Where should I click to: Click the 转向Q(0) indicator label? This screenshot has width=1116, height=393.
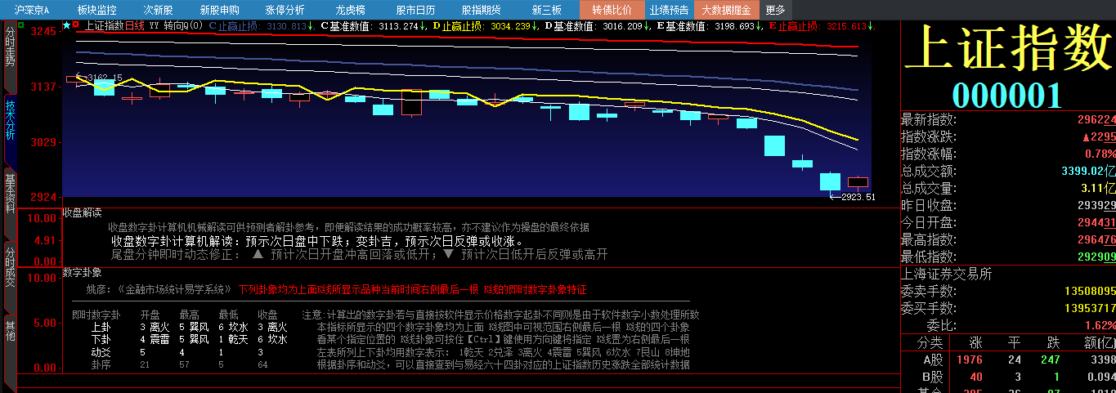182,26
